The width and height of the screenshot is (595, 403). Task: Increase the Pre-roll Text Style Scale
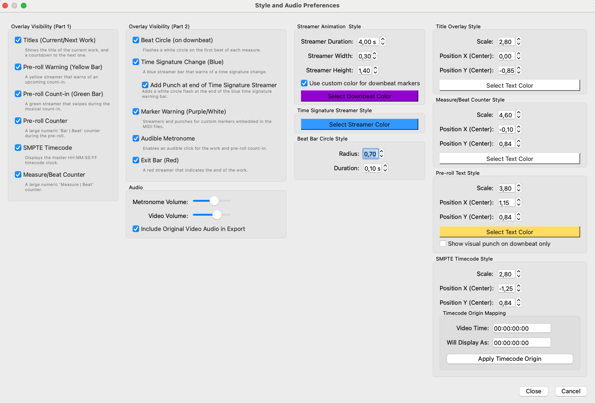pyautogui.click(x=518, y=186)
